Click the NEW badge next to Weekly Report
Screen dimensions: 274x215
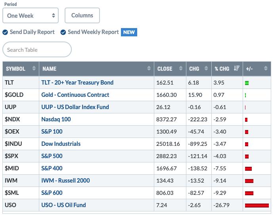click(x=129, y=32)
